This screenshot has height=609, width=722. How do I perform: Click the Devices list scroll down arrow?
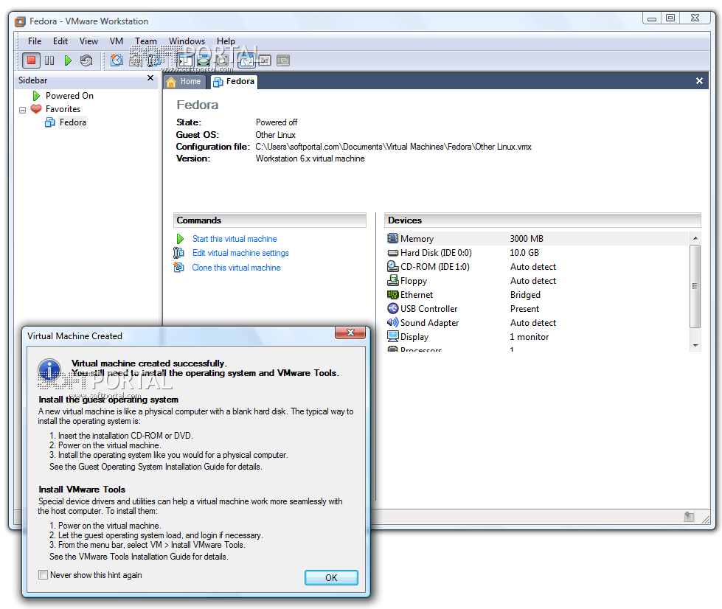click(695, 346)
